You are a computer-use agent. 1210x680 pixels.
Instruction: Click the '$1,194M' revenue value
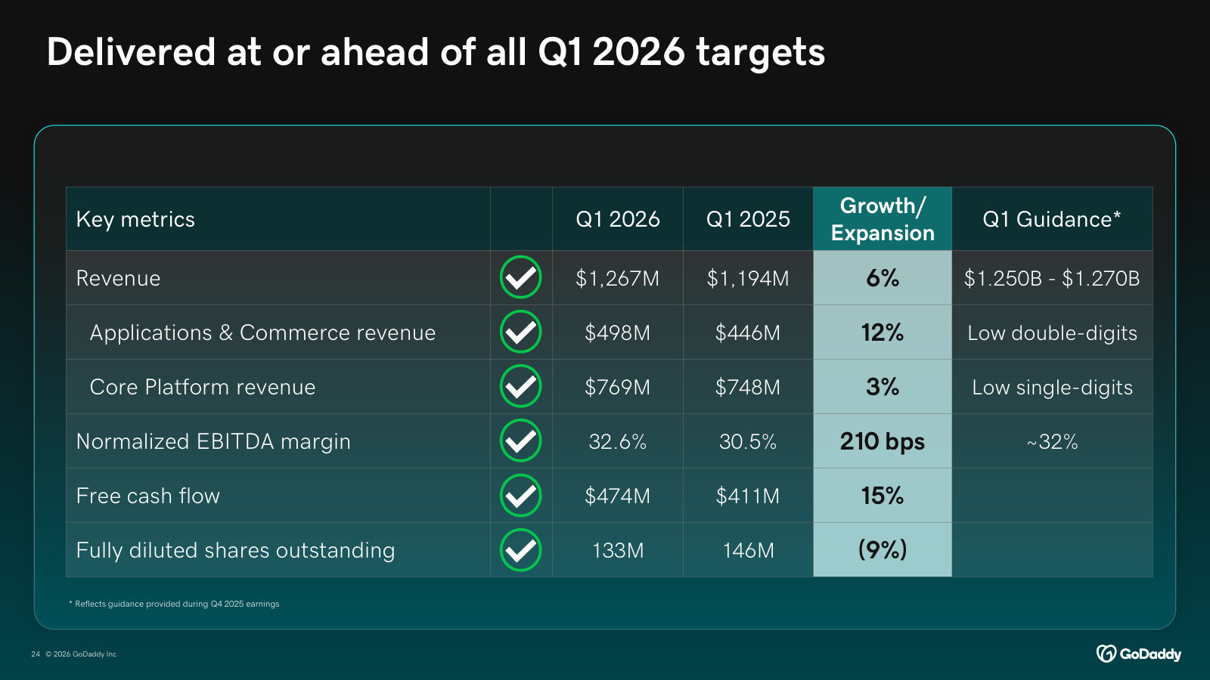[x=748, y=278]
